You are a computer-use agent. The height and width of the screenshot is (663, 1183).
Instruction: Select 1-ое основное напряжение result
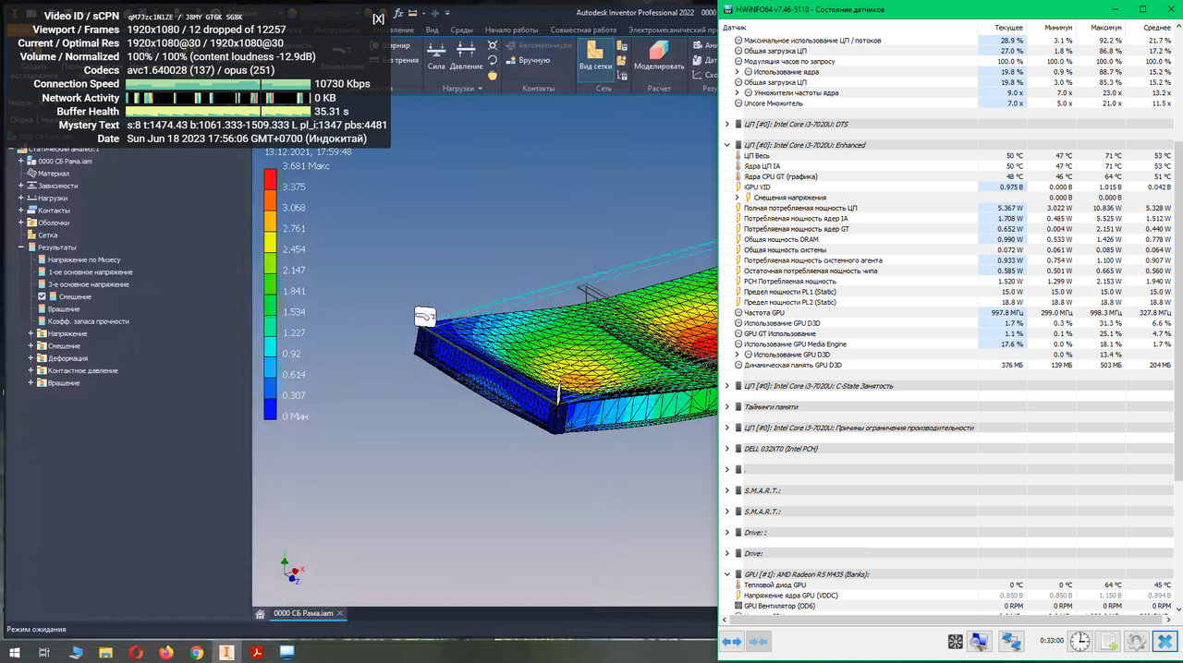point(91,272)
